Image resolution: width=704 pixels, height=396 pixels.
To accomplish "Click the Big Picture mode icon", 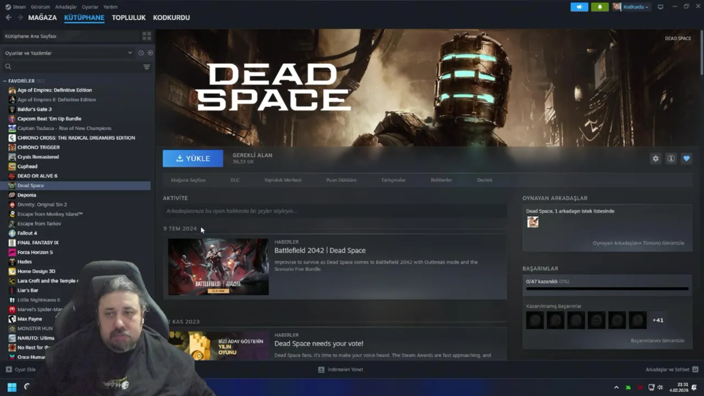I will pos(661,7).
